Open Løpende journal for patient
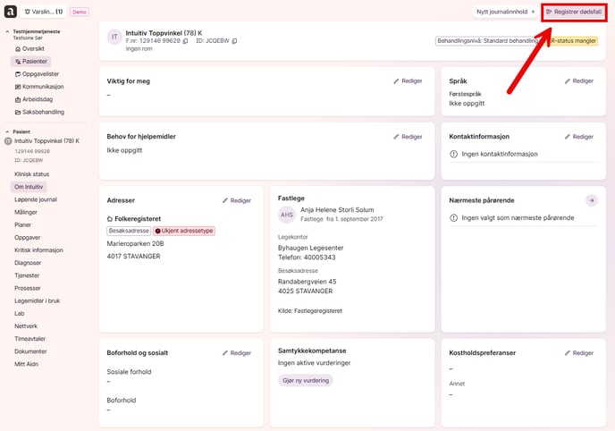This screenshot has height=431, width=615. pyautogui.click(x=36, y=199)
